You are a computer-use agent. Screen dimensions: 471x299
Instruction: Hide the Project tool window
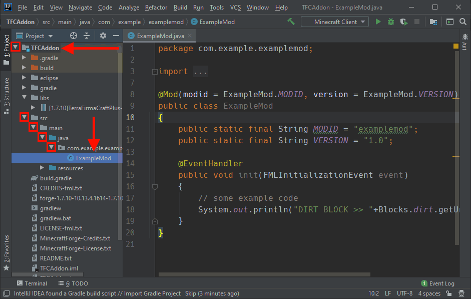click(x=116, y=36)
